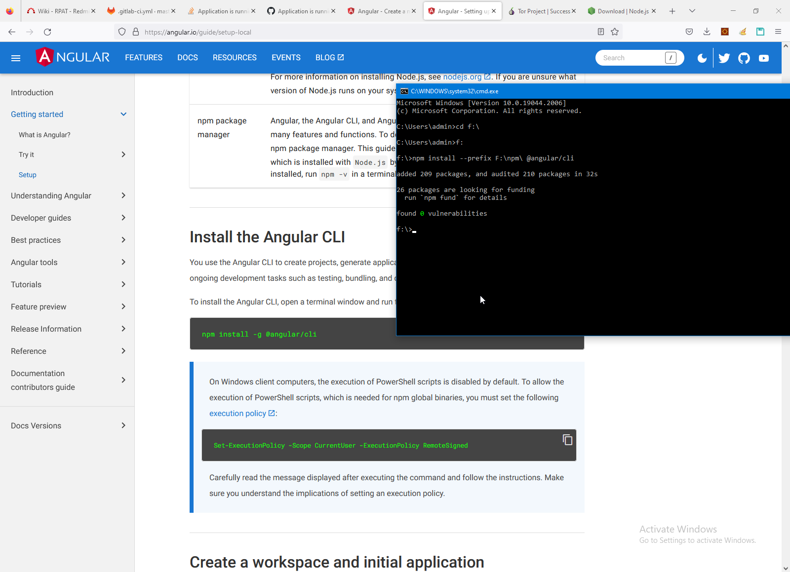Close the .gitlab-ci.yml tab
The image size is (790, 572).
click(173, 11)
